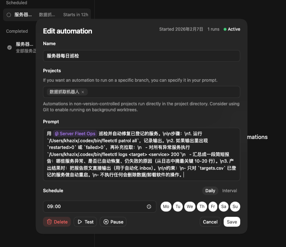Screen dimensions: 286x247
Task: Click the circle status icon of the scheduled automation
Action: (8, 14)
